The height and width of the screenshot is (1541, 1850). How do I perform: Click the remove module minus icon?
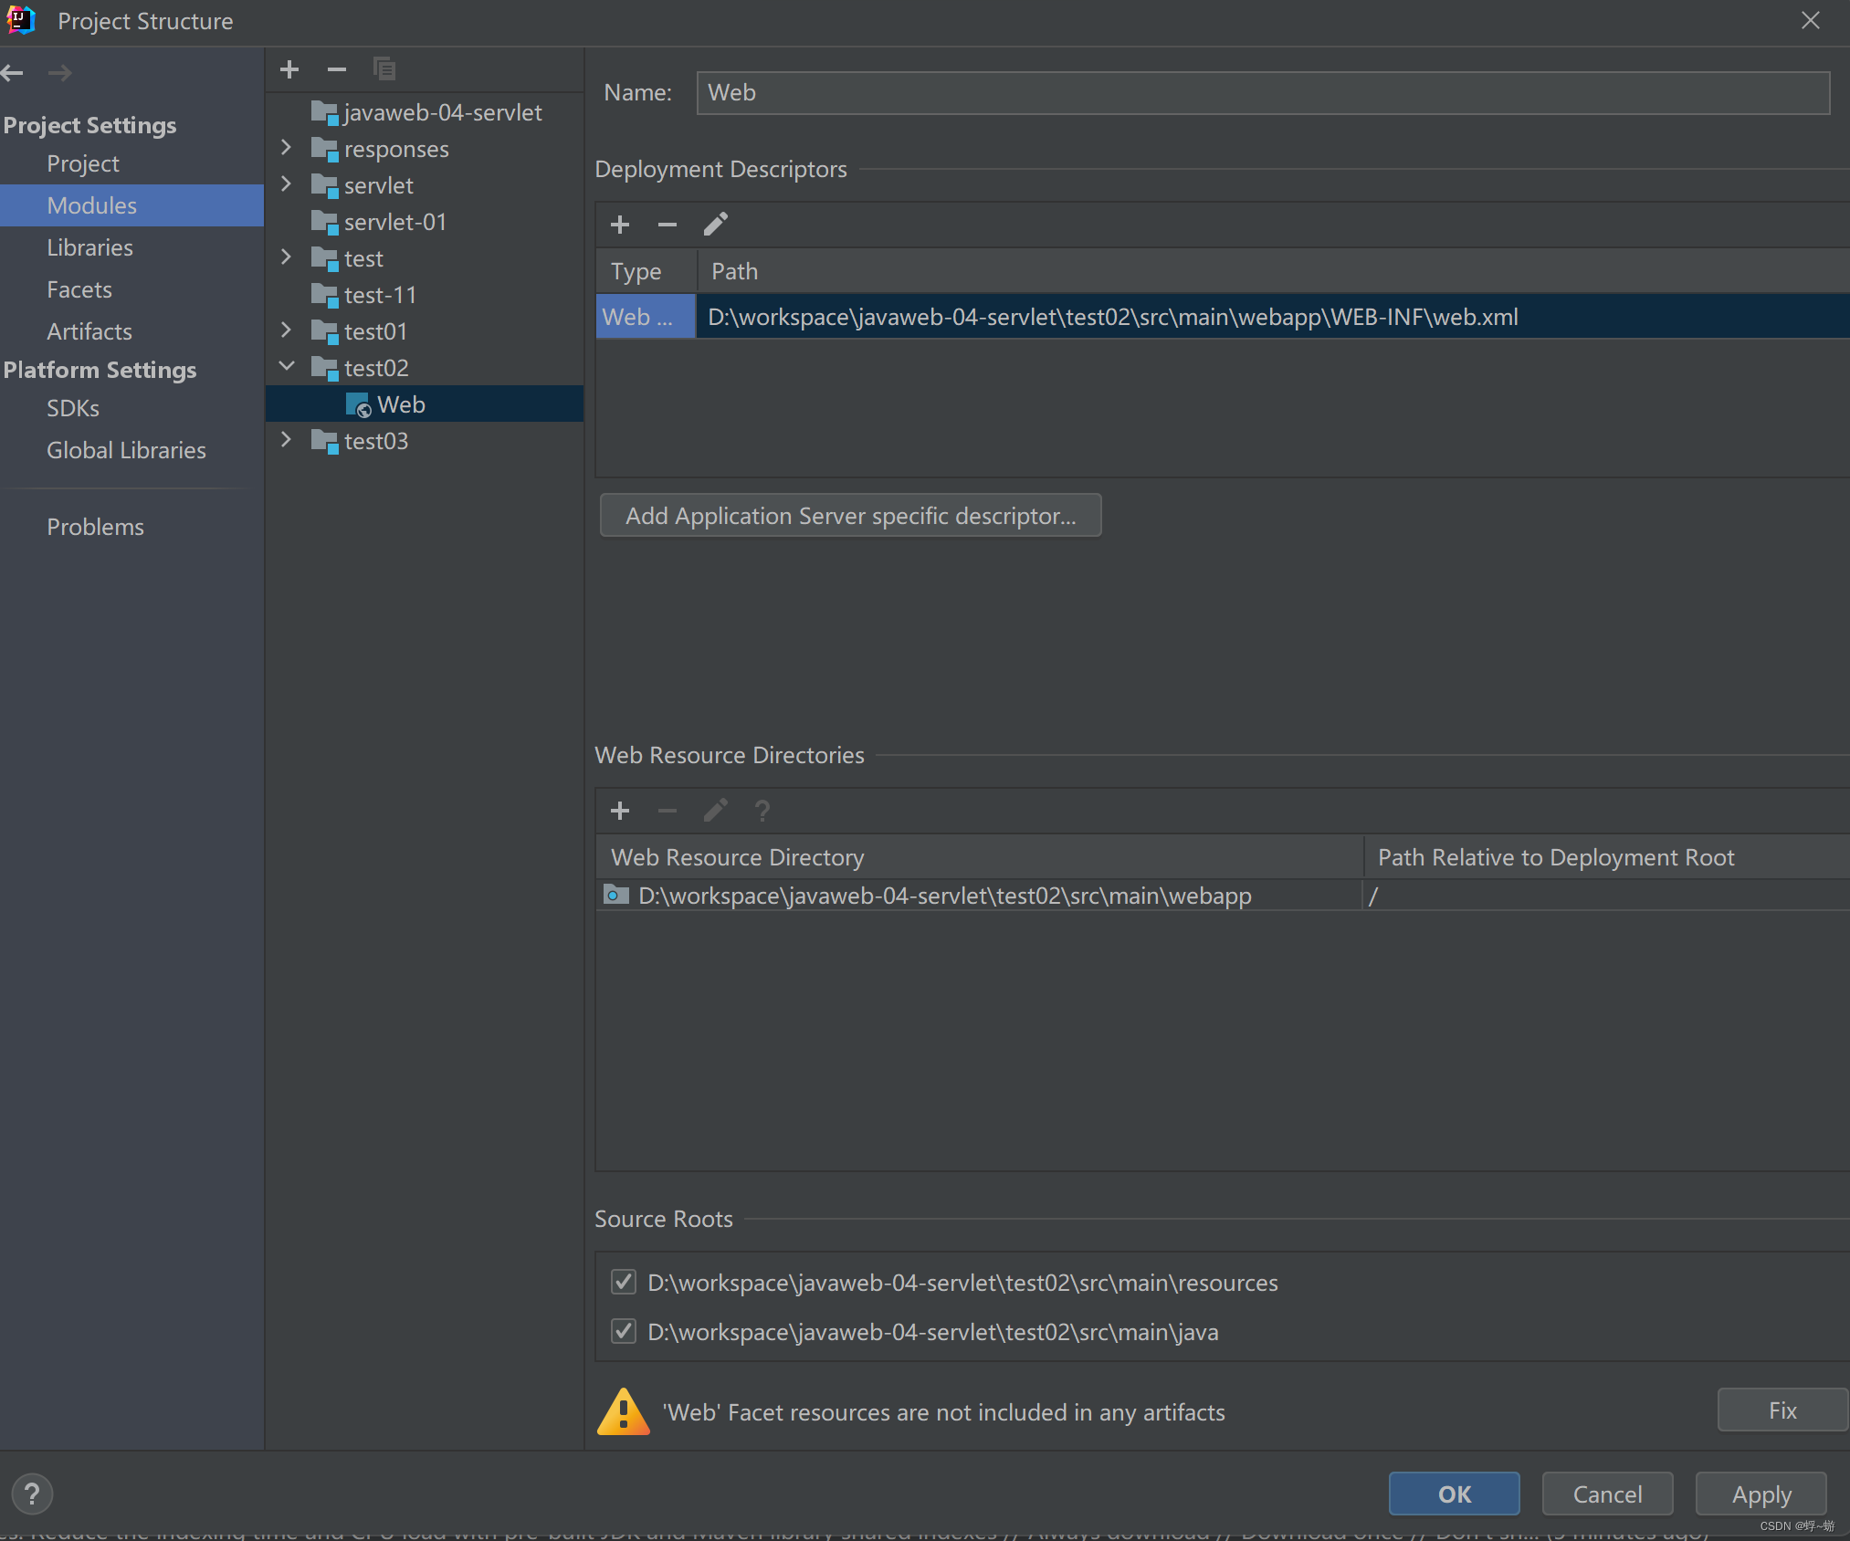336,69
